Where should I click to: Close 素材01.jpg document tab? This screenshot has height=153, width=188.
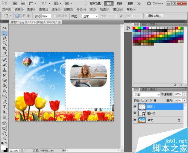tap(59, 22)
